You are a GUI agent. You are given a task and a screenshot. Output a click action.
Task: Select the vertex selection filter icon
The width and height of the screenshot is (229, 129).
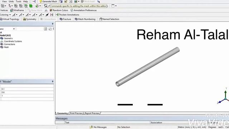click(x=16, y=6)
